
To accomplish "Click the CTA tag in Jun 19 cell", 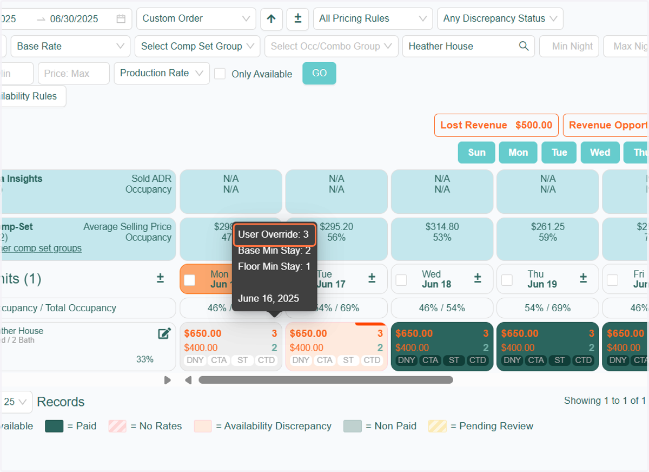I will click(536, 360).
